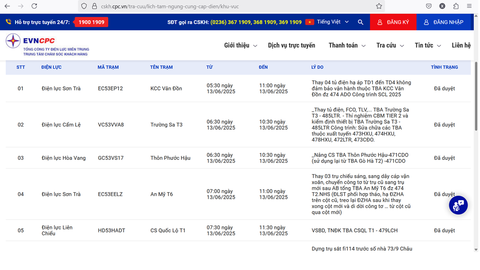Click station name An Mỹ T6
The width and height of the screenshot is (480, 270).
(162, 194)
